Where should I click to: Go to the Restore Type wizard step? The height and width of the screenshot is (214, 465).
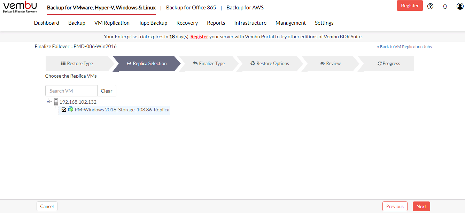click(x=80, y=63)
